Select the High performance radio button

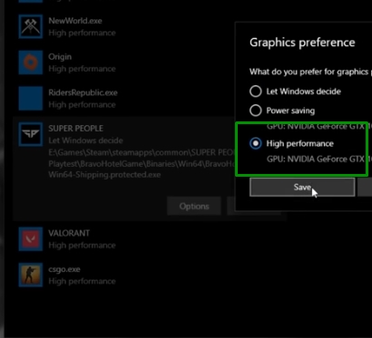256,143
